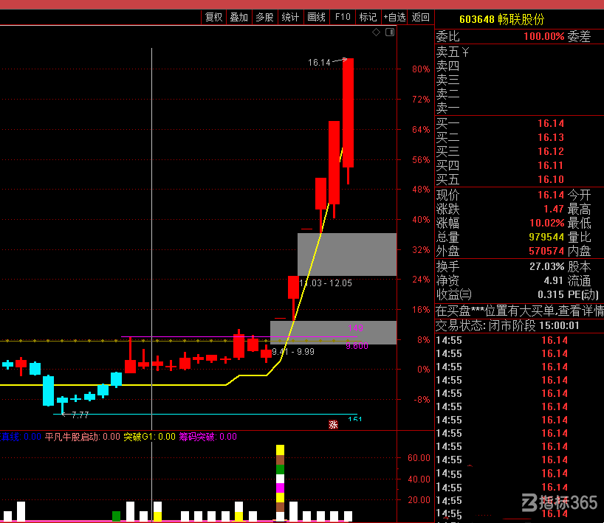Click the 净资 4.91 value

(554, 280)
